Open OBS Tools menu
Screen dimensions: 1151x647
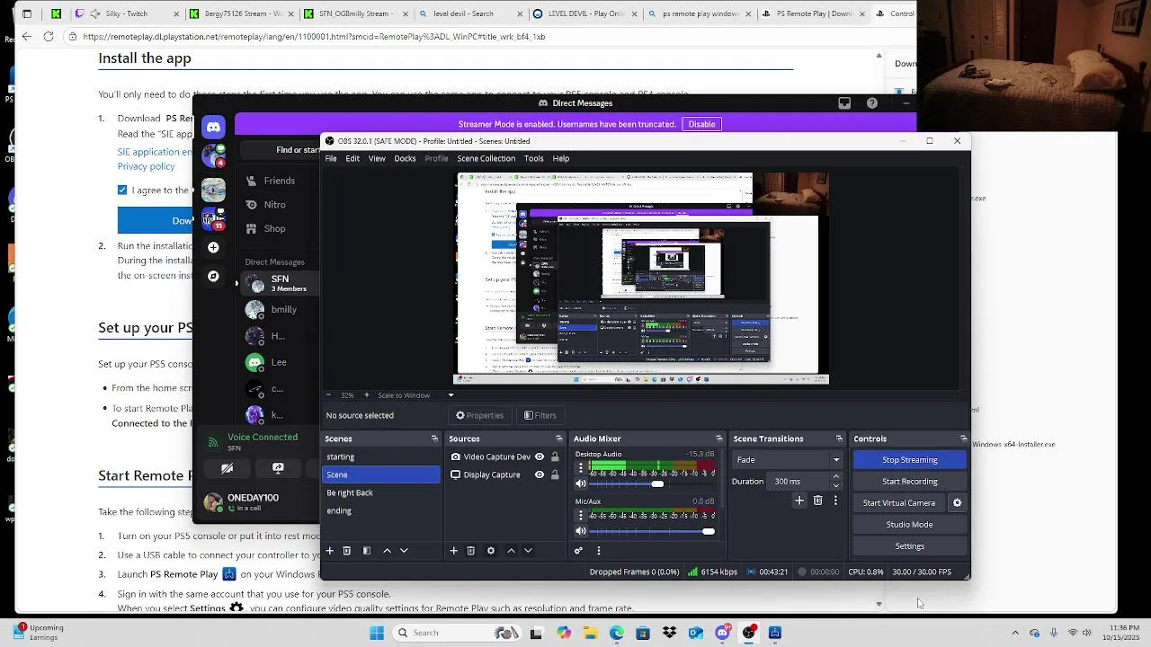tap(533, 158)
